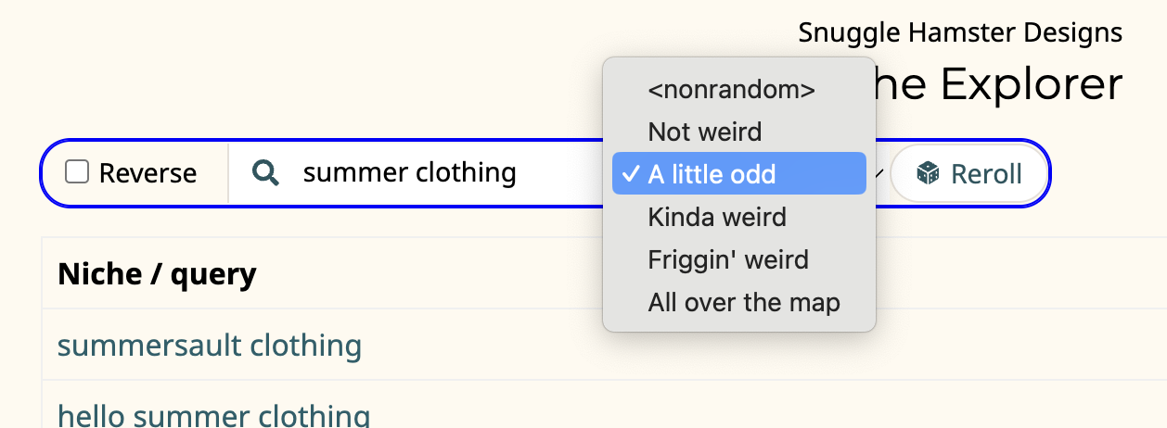Enable the Reverse checkbox
1167x428 pixels.
[77, 172]
